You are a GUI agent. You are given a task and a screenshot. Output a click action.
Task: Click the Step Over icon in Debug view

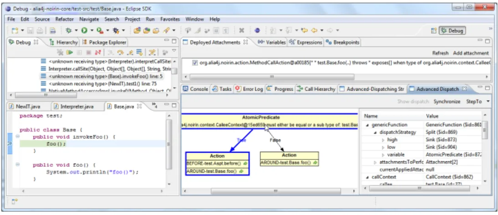[x=120, y=52]
